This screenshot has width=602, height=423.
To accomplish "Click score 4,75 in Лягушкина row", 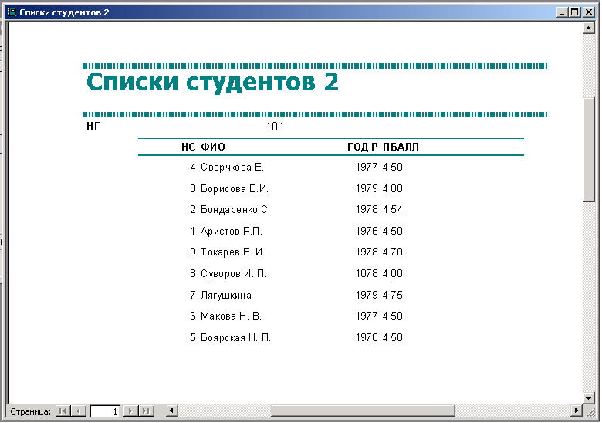I will pos(392,295).
